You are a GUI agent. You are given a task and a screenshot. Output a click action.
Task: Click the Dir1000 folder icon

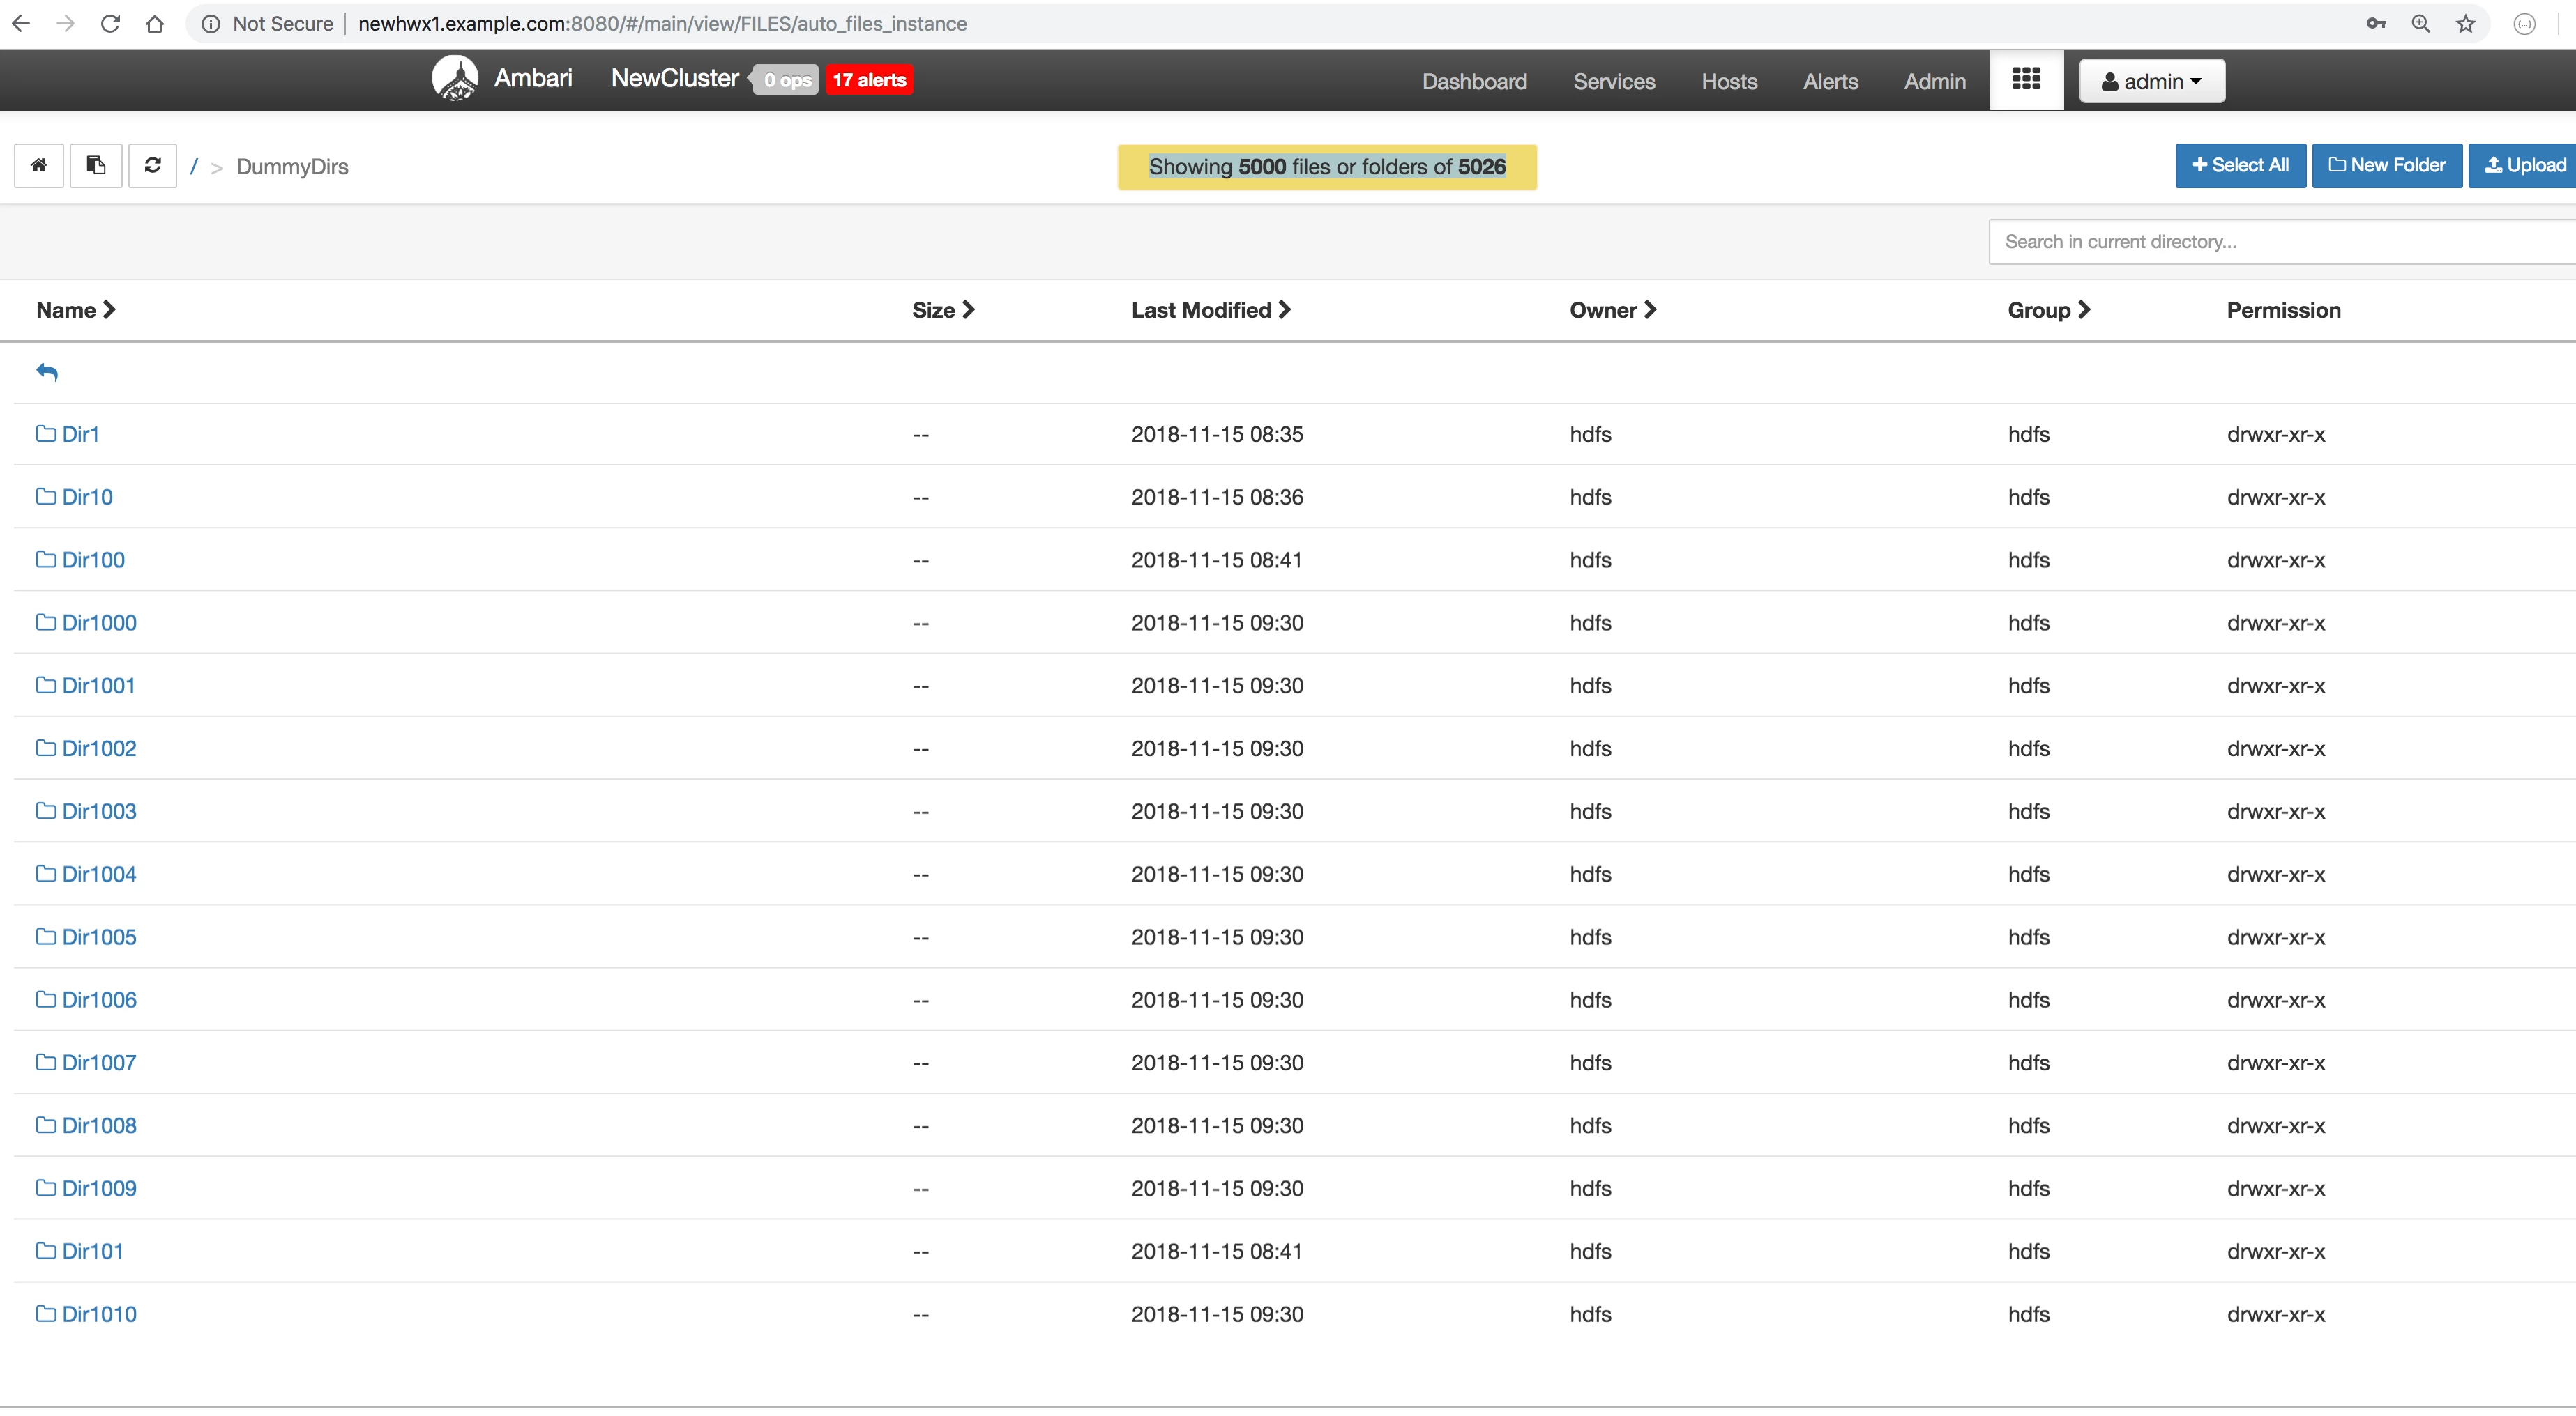point(46,622)
